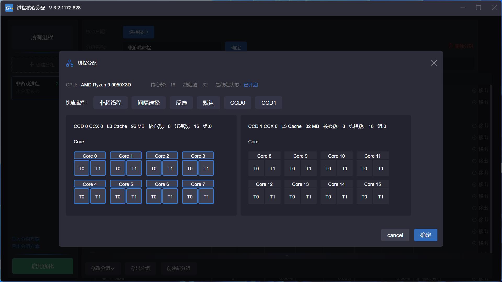
Task: Click the topmost 移出 remove circle icon
Action: pos(474,90)
